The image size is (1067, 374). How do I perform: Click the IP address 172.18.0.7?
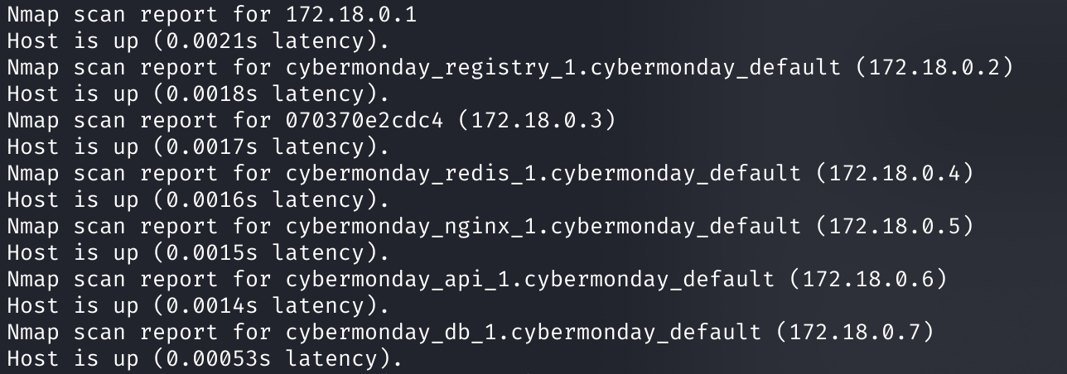[855, 332]
